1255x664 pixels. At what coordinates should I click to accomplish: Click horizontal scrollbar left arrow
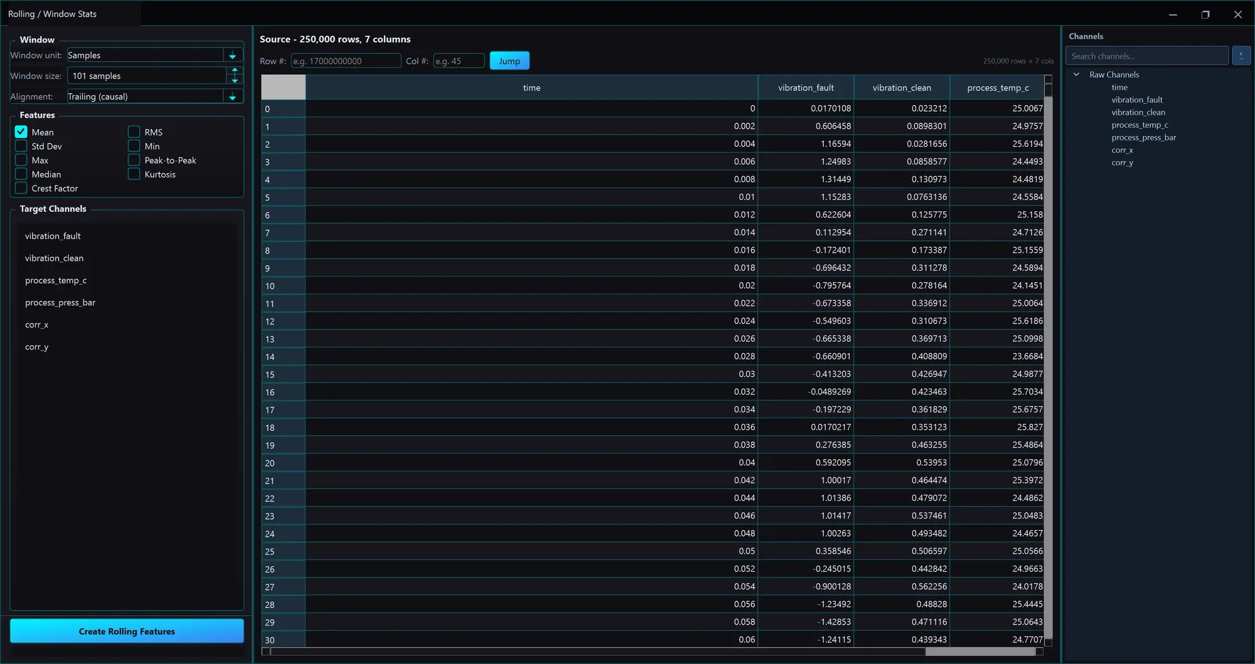[266, 652]
